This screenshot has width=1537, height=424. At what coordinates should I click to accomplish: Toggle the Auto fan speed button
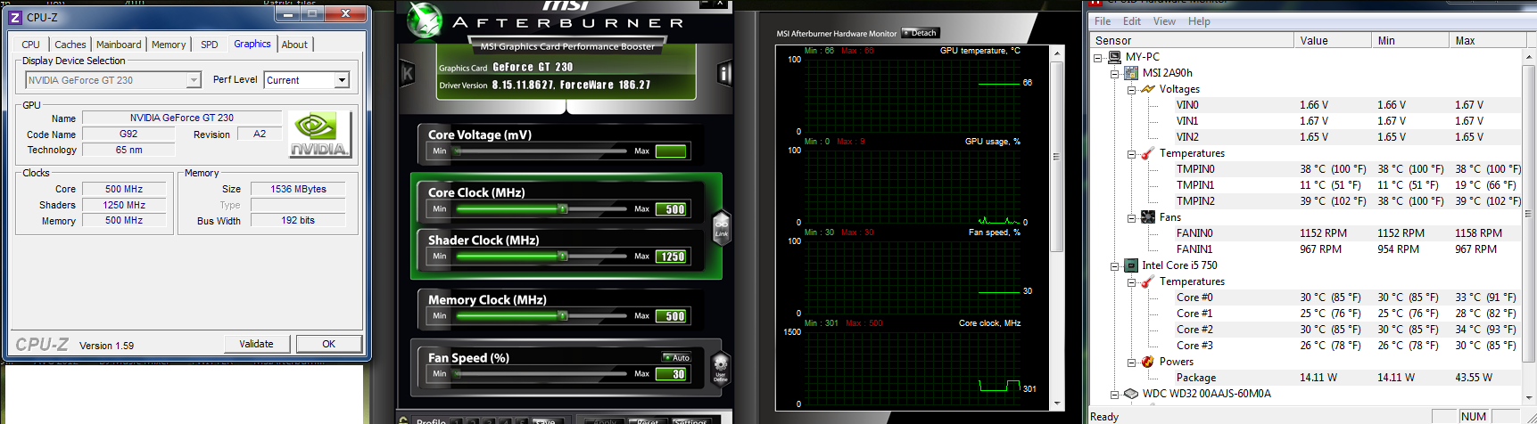coord(676,357)
